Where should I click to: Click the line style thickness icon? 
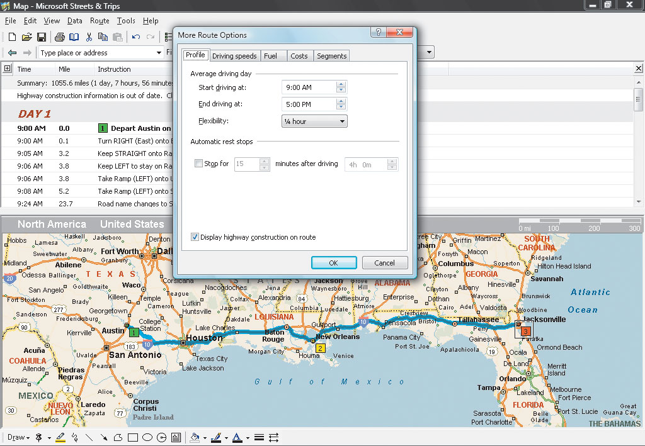pos(259,437)
